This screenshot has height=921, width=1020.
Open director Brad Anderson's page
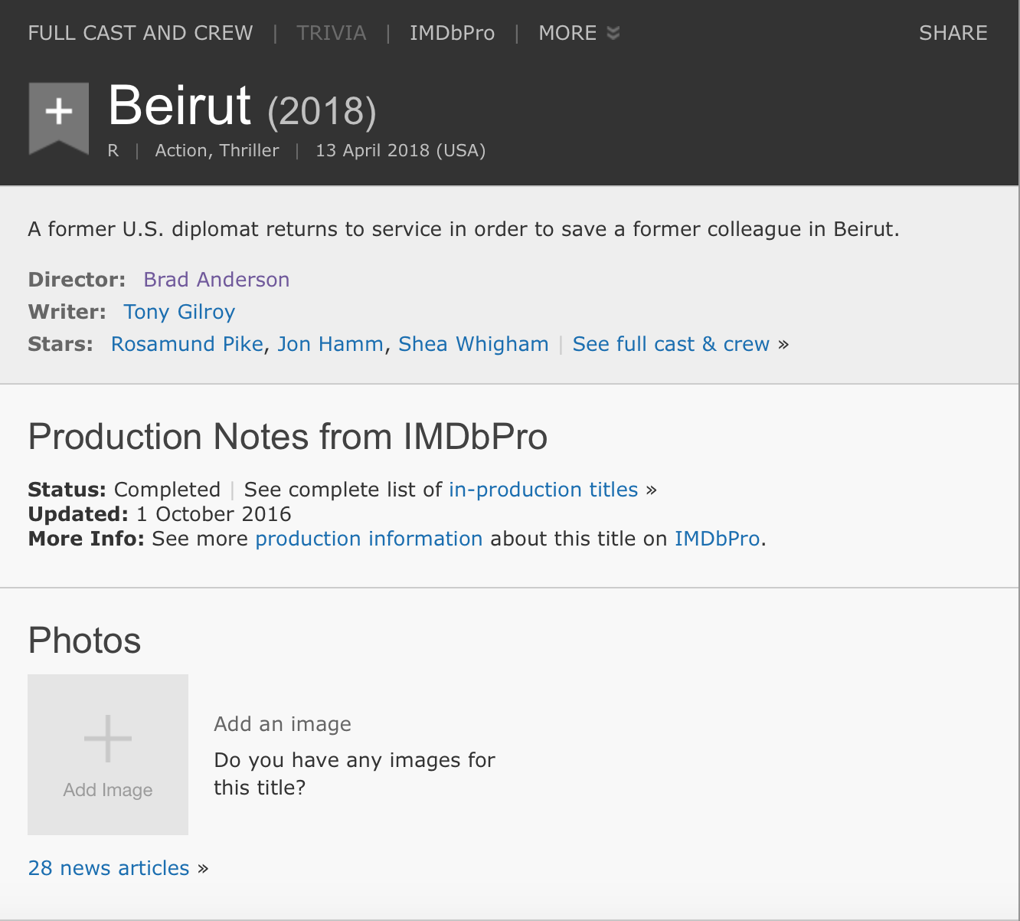point(216,280)
